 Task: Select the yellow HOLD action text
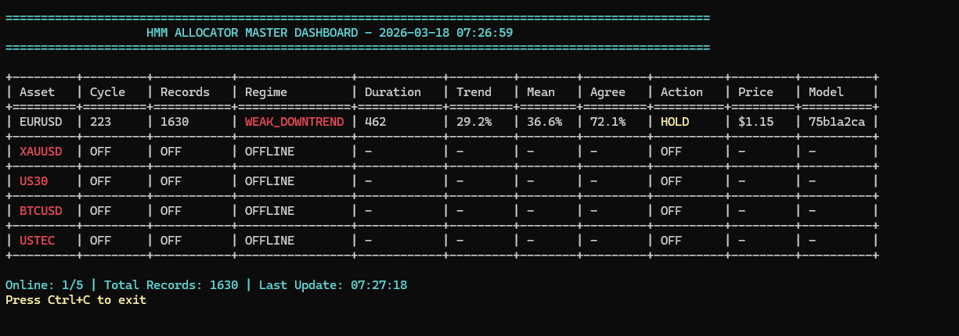point(675,122)
